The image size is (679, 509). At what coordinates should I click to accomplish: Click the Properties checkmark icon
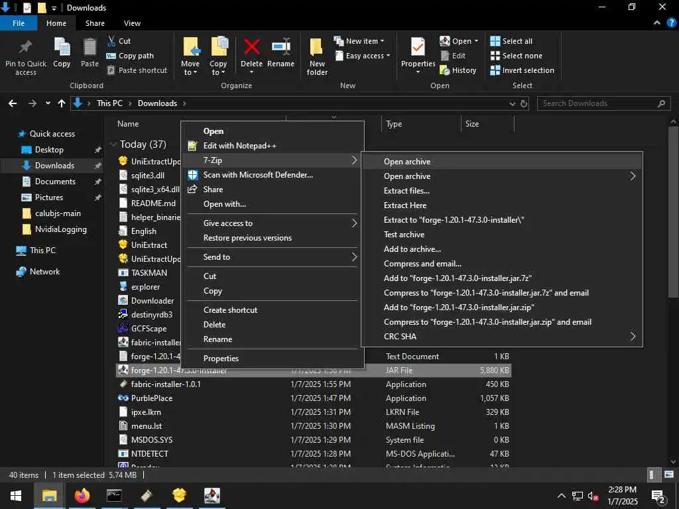tap(418, 46)
